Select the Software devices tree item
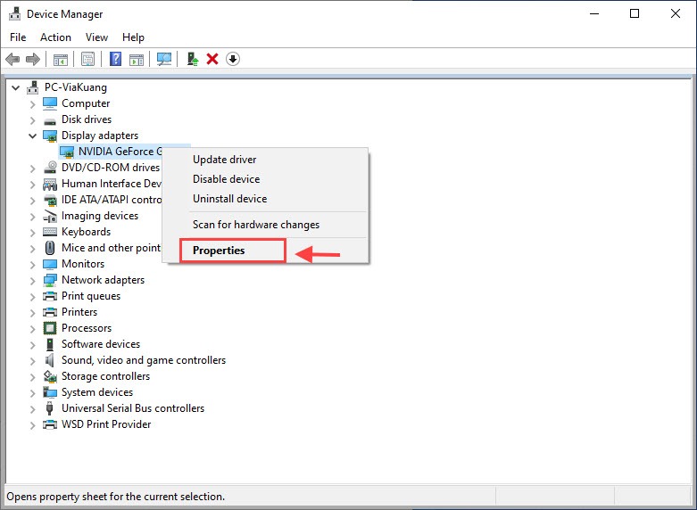 [x=101, y=344]
